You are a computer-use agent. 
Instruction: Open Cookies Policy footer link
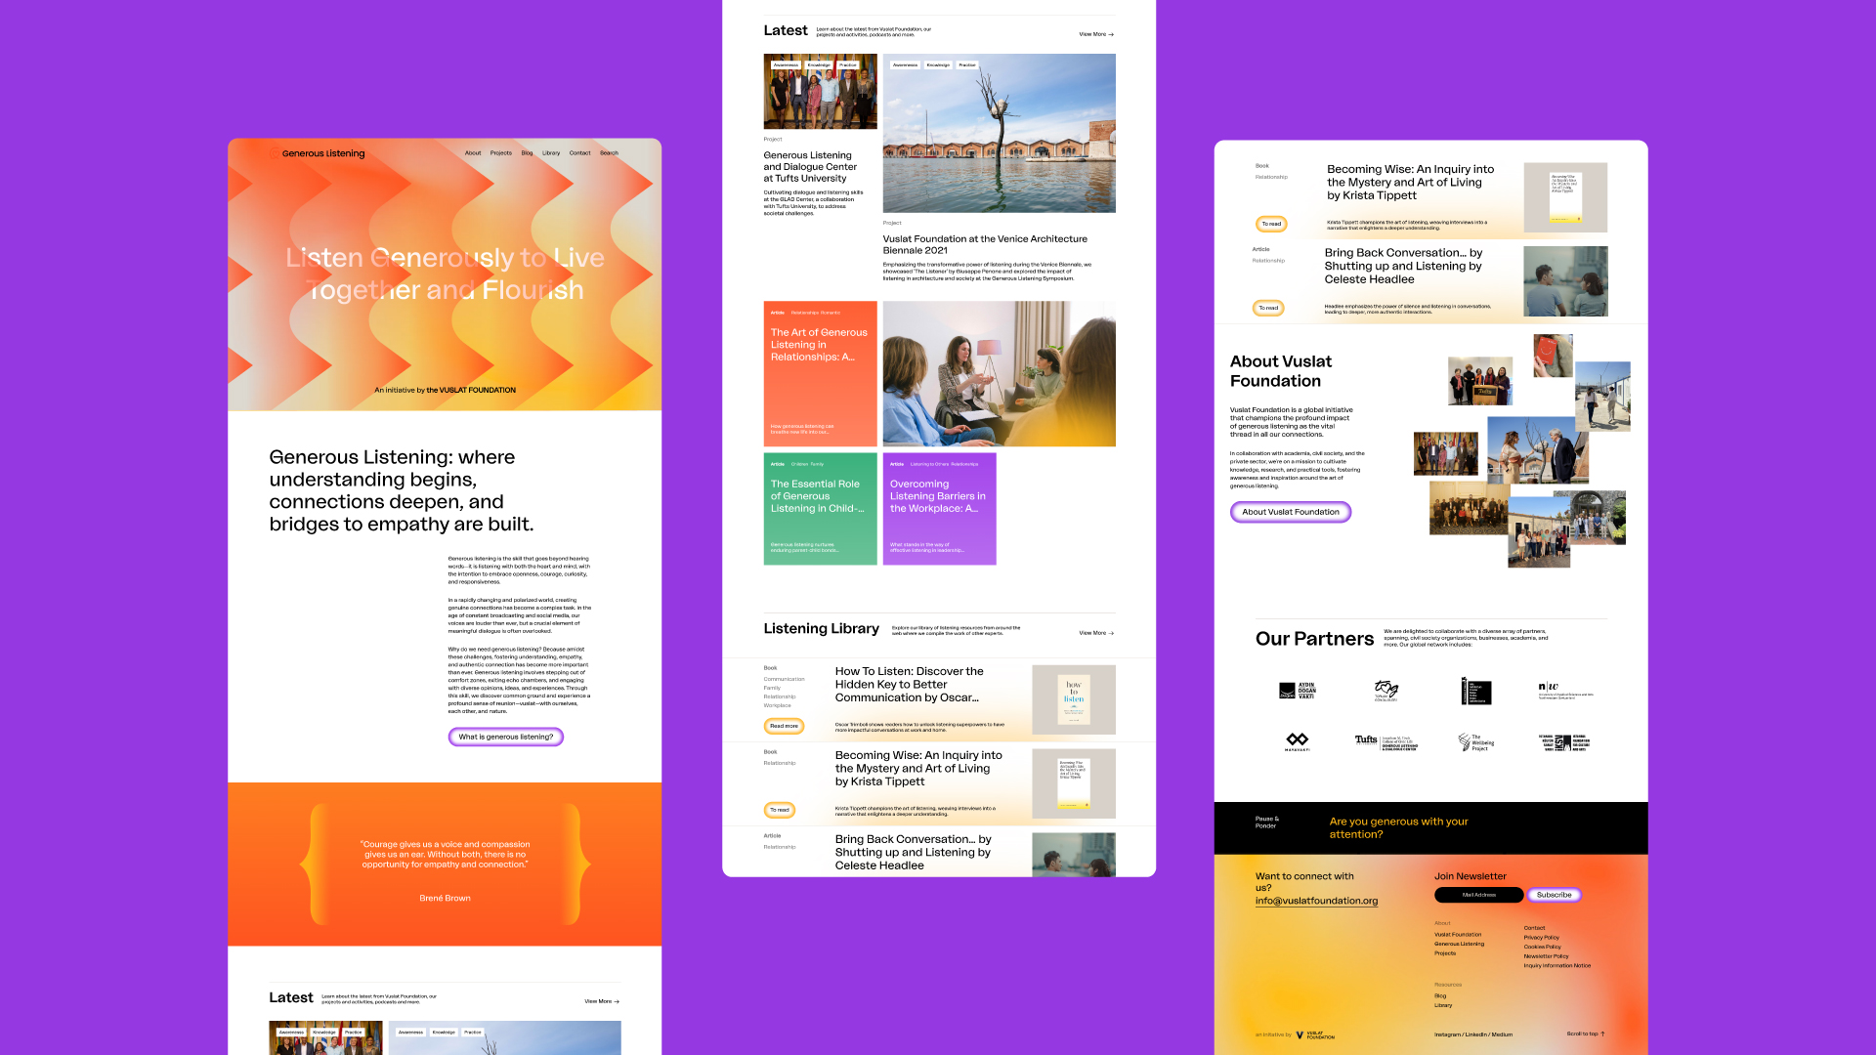pos(1542,947)
